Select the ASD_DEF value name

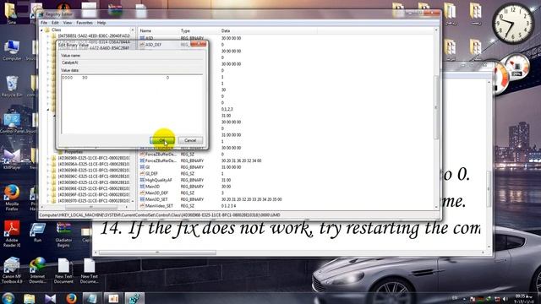tap(153, 45)
